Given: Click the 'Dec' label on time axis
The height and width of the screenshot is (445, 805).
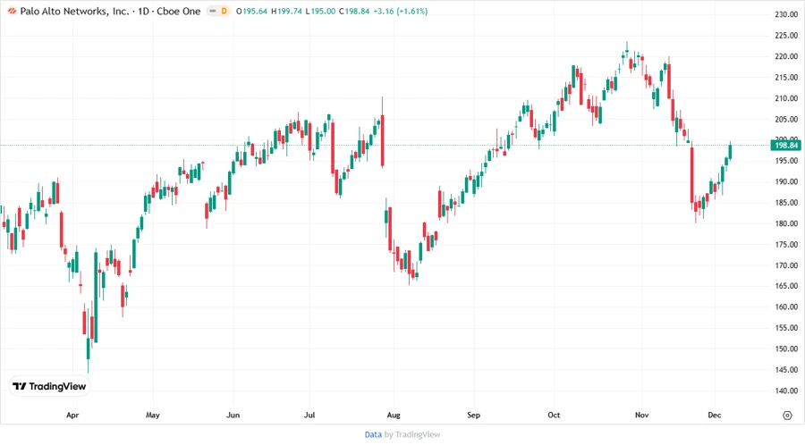Looking at the screenshot, I should tap(714, 416).
